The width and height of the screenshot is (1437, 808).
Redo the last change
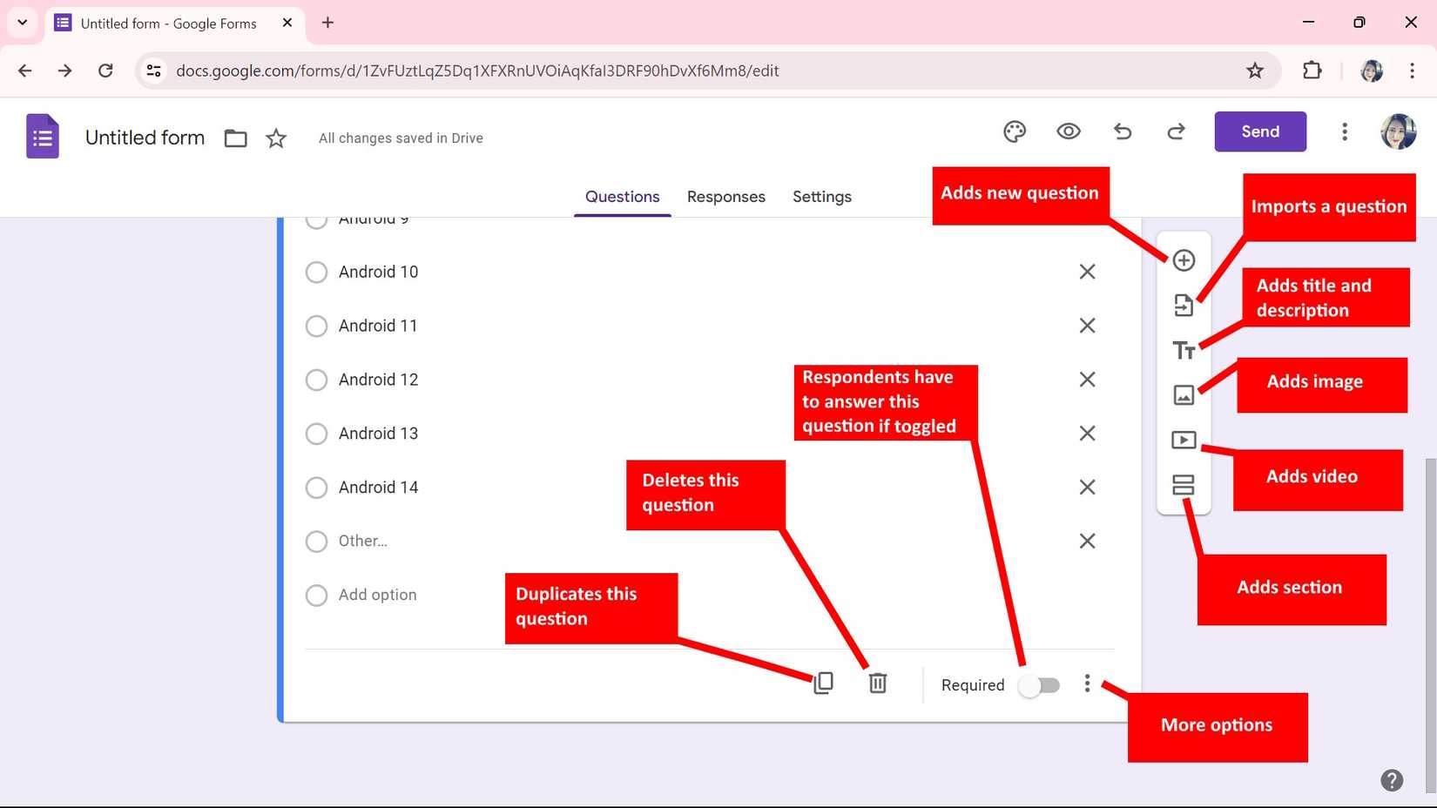point(1177,131)
